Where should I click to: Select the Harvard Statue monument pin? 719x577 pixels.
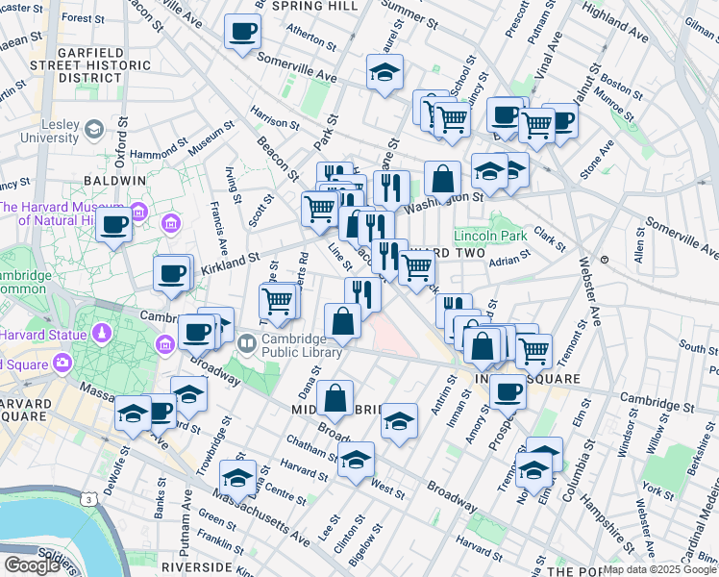click(102, 334)
